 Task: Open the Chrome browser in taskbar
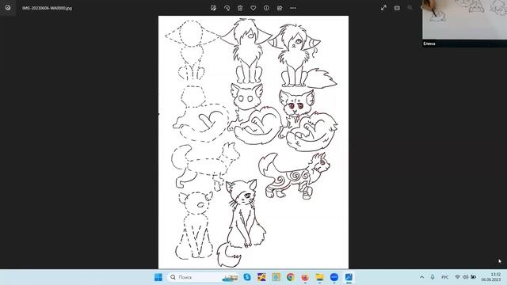tap(291, 277)
